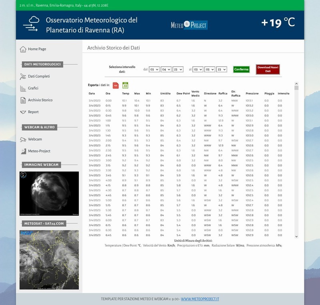Click the Report icon in sidebar
Viewport: 320px width, 305px height.
[x=23, y=112]
